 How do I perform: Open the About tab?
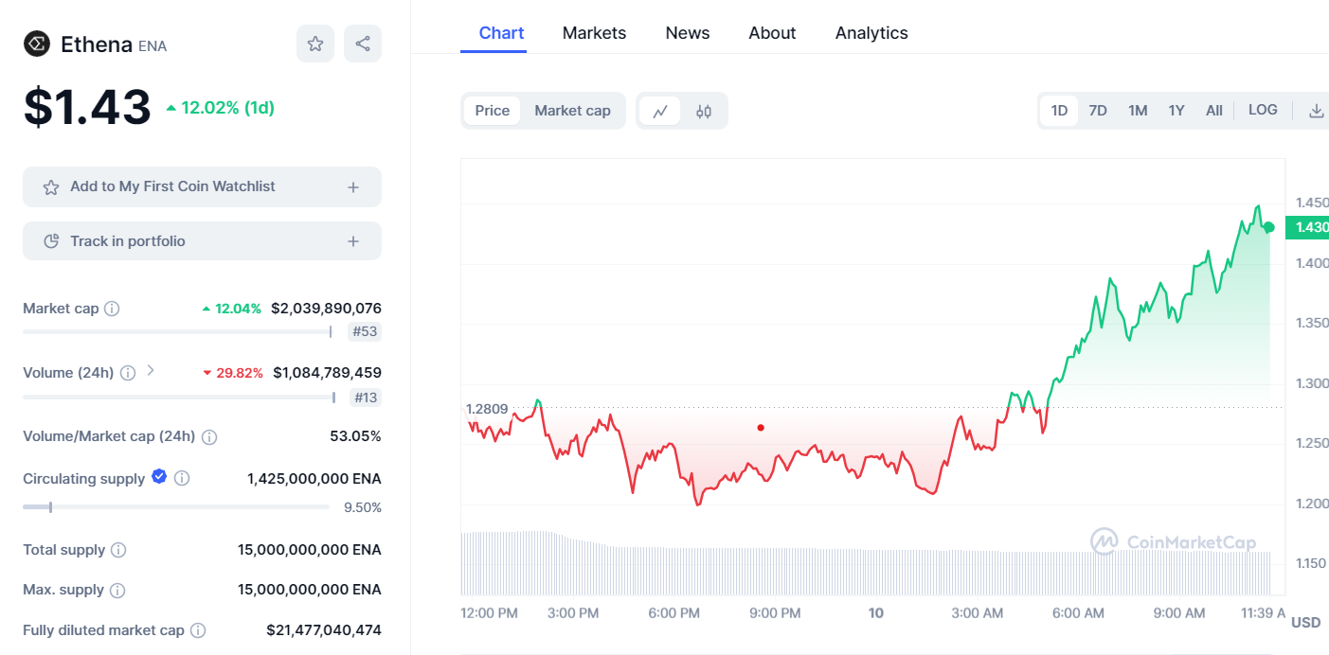[x=772, y=33]
